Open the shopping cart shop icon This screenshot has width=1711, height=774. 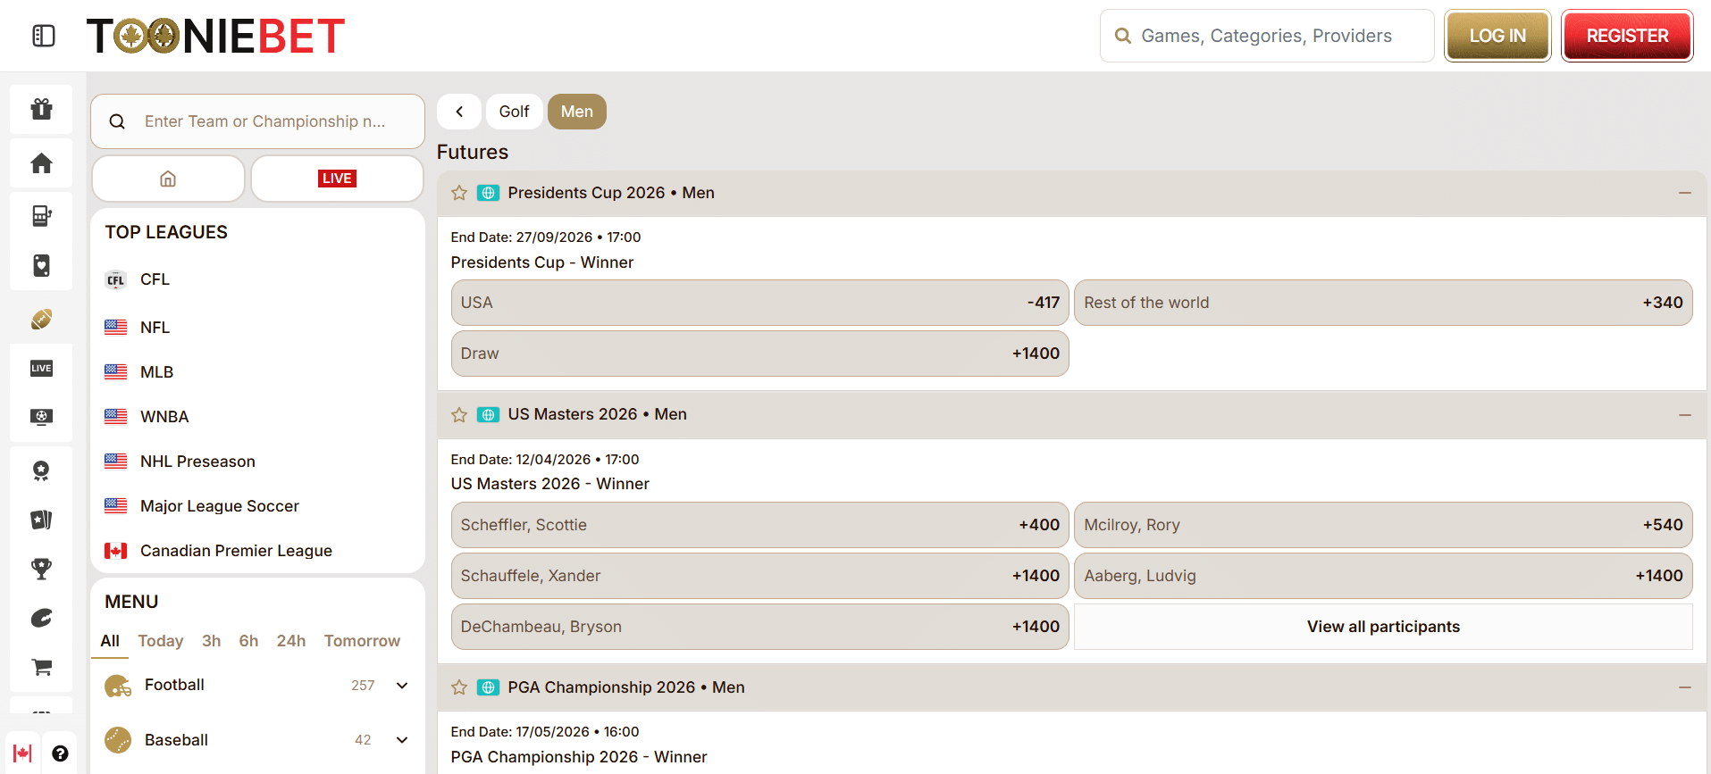[41, 667]
